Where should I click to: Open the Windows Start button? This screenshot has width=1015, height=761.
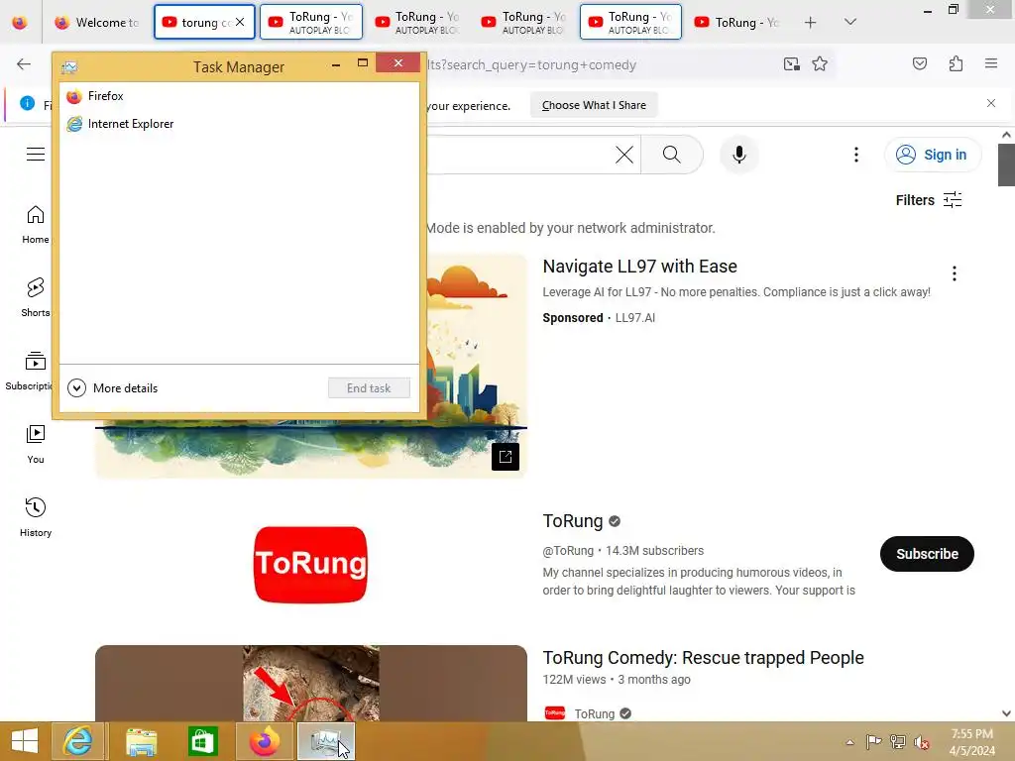point(25,741)
